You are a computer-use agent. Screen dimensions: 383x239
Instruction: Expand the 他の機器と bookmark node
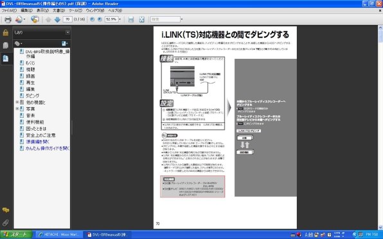[x=17, y=102]
